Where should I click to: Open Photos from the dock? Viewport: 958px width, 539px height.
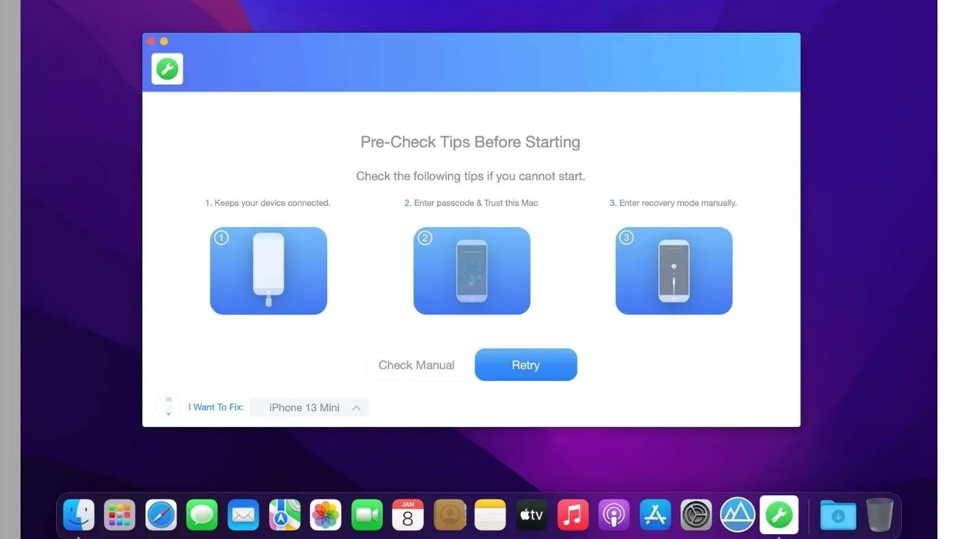(x=326, y=514)
